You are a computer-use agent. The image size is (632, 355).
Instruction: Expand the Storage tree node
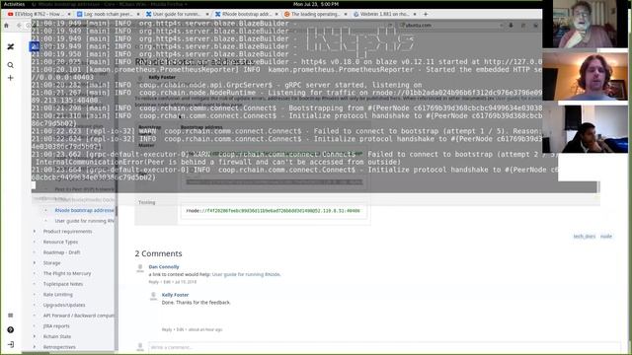tap(35, 263)
